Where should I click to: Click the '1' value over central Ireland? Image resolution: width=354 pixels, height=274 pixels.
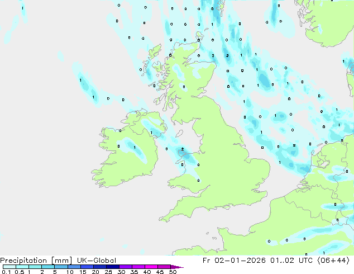tap(135, 148)
